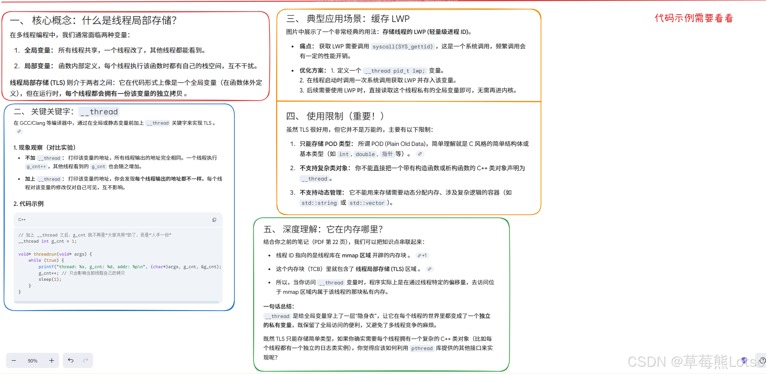Screen dimensions: 766x374
Task: Click the syscall(SYS_gettid) inline code
Action: pyautogui.click(x=402, y=47)
